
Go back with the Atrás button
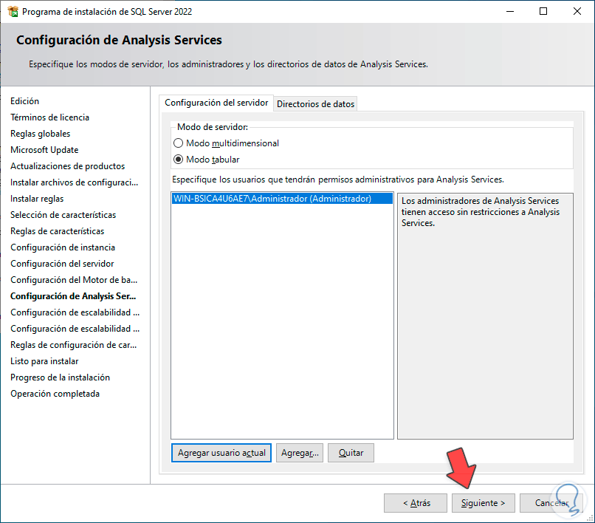416,503
